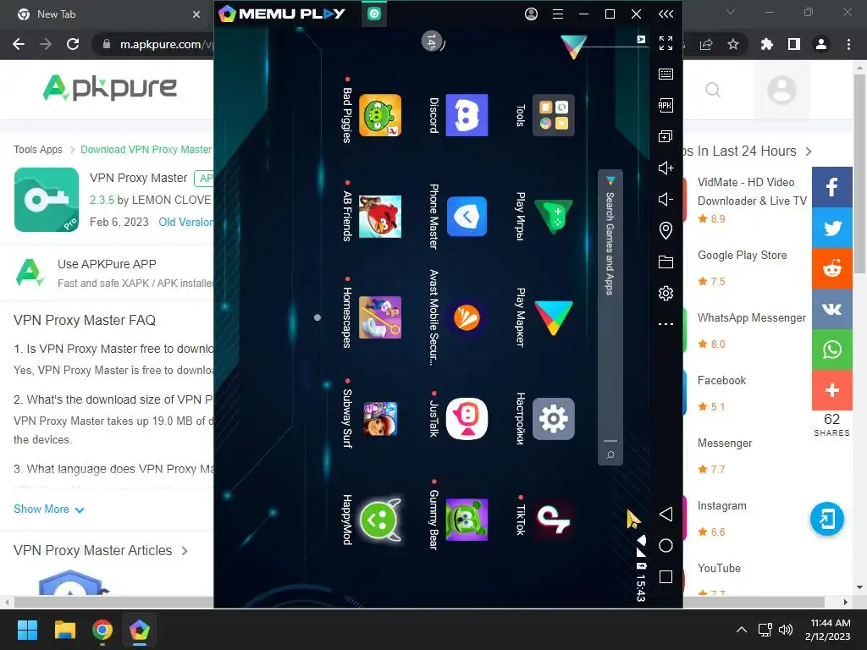Click the Old Versions link
Image resolution: width=867 pixels, height=650 pixels.
click(x=185, y=222)
